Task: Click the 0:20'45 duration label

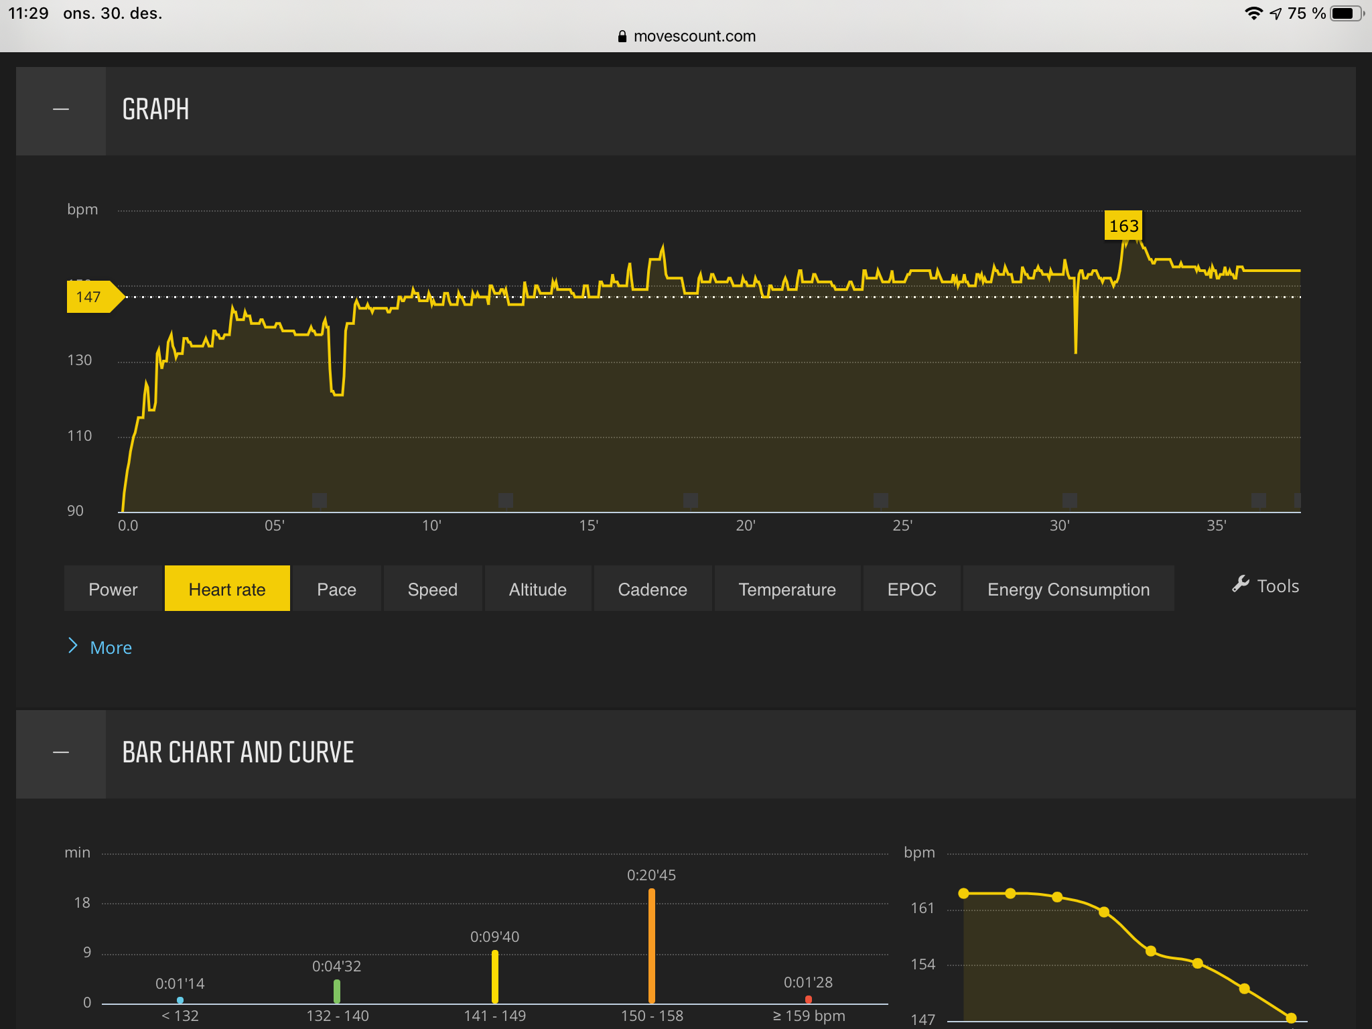Action: pos(651,875)
